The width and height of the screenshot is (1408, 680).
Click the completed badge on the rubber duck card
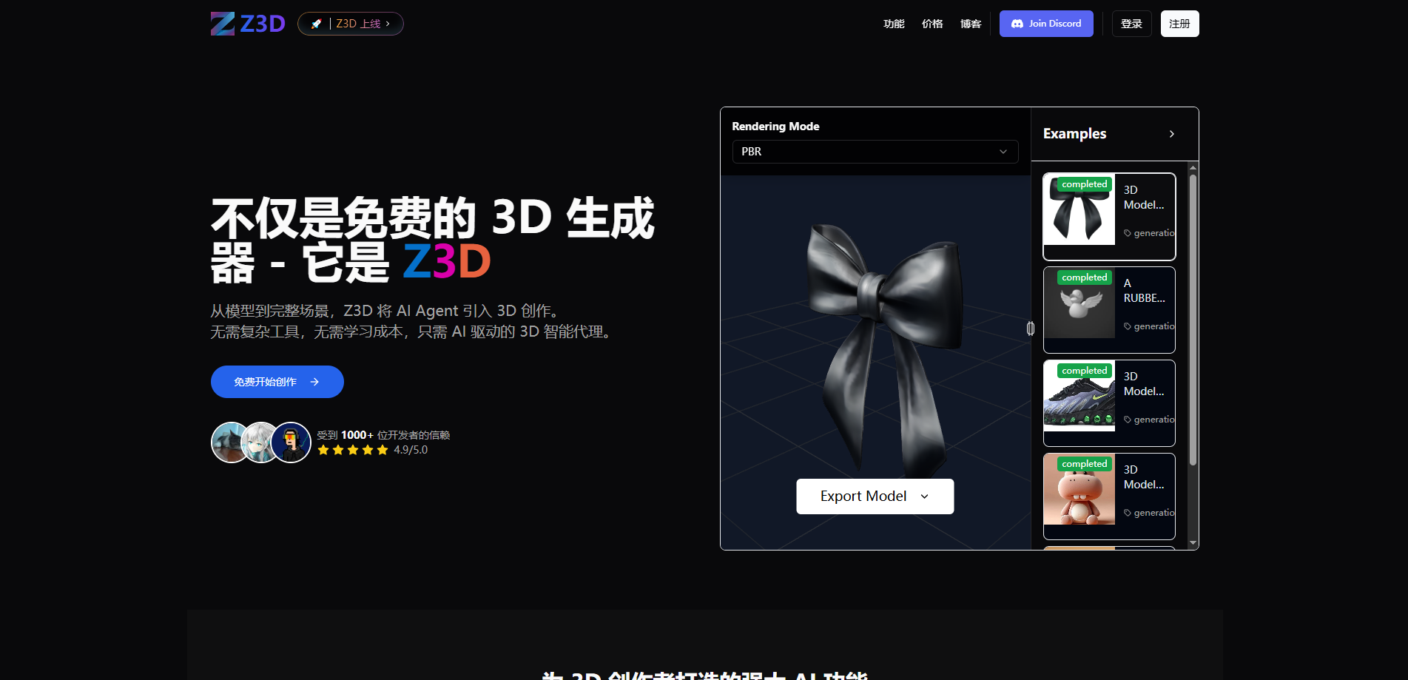click(x=1083, y=277)
